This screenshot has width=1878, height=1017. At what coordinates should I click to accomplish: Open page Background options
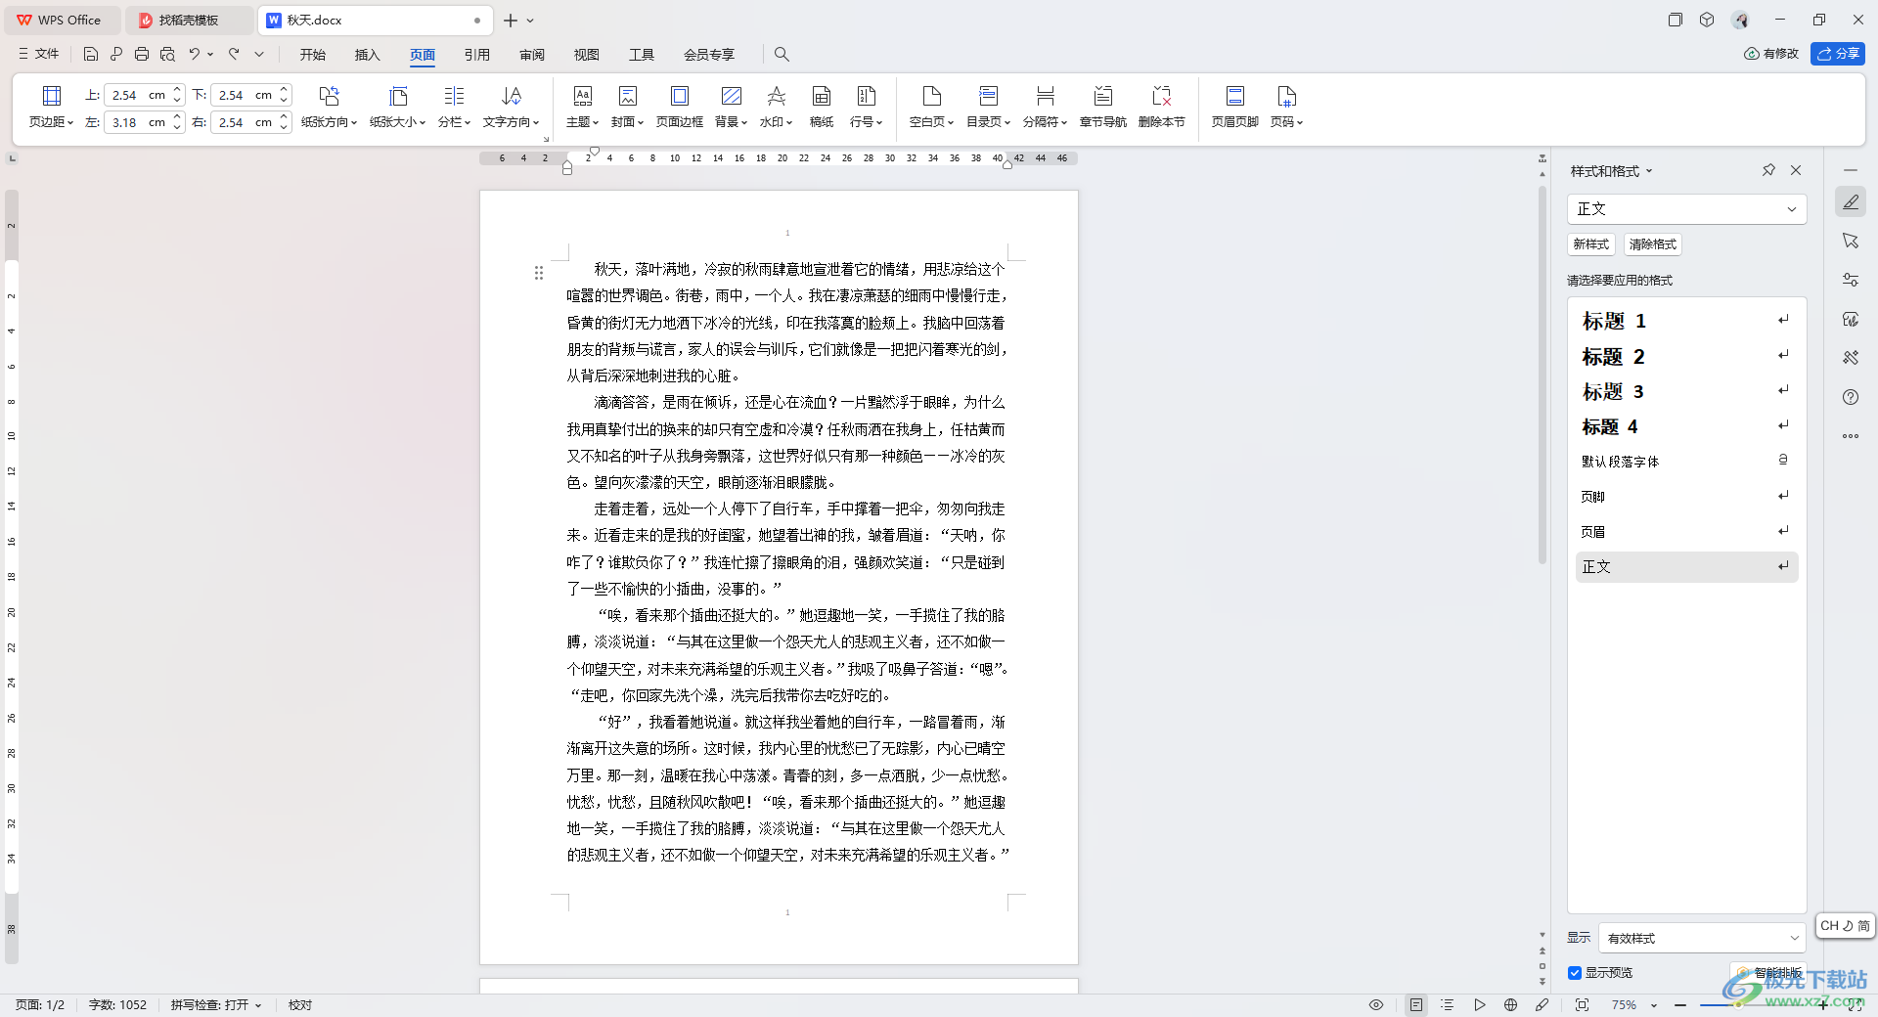pyautogui.click(x=731, y=107)
